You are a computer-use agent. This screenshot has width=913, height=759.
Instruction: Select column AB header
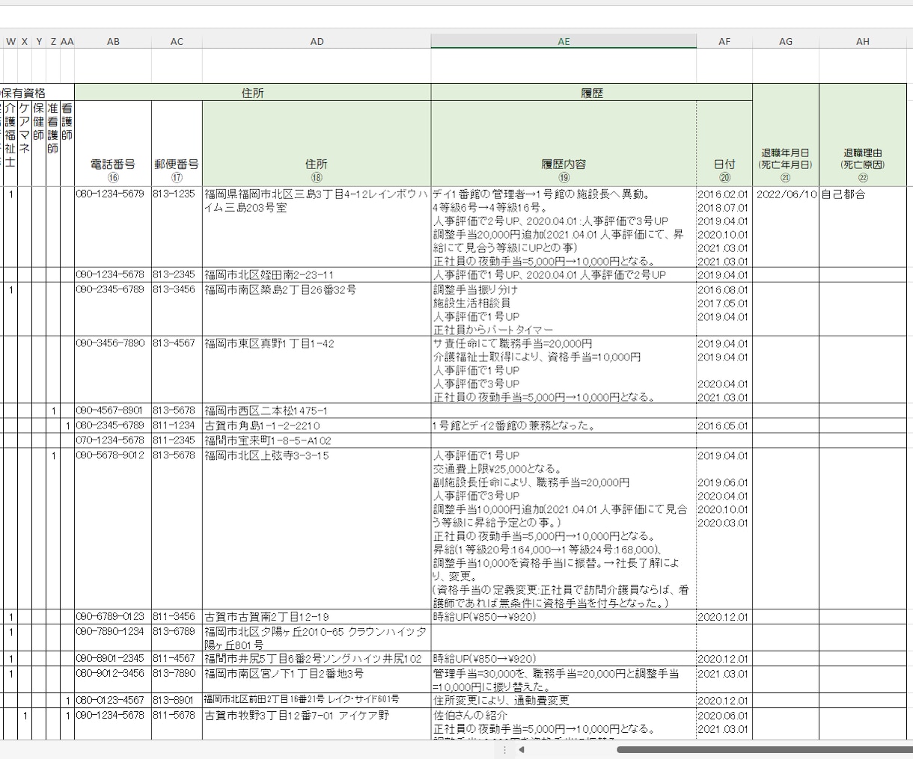(x=113, y=42)
